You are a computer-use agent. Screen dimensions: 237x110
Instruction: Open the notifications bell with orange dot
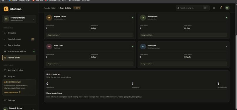click(x=221, y=8)
